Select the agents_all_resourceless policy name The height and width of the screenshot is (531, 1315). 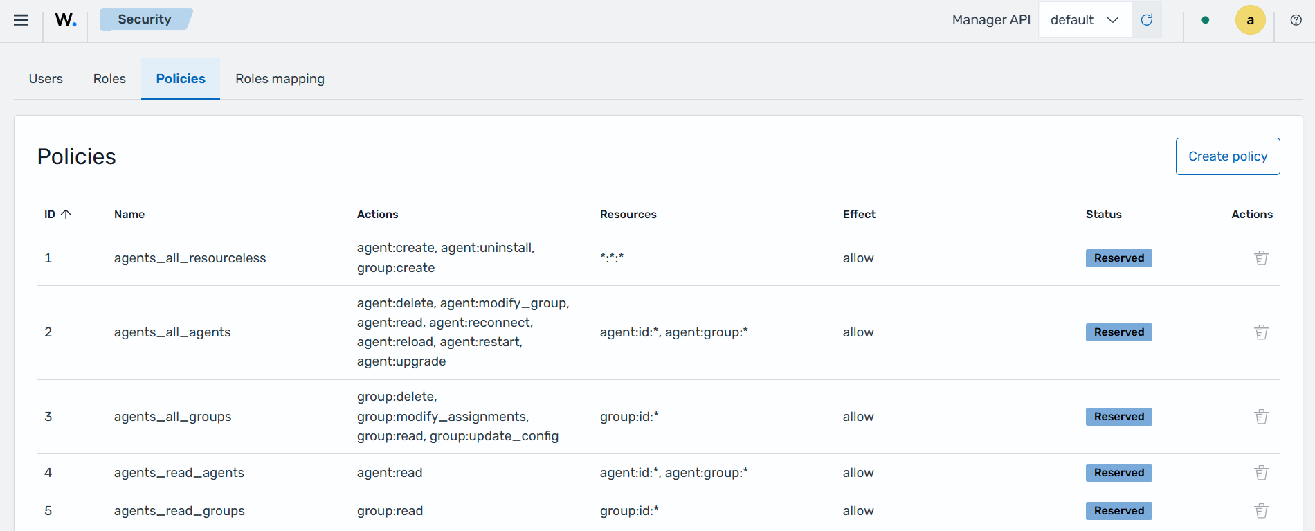190,258
